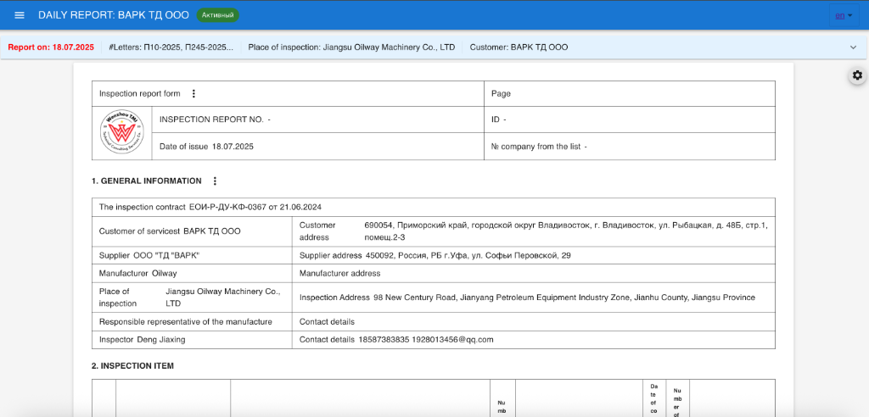The image size is (869, 417).
Task: Select the #Letters entry in summary bar
Action: (171, 47)
